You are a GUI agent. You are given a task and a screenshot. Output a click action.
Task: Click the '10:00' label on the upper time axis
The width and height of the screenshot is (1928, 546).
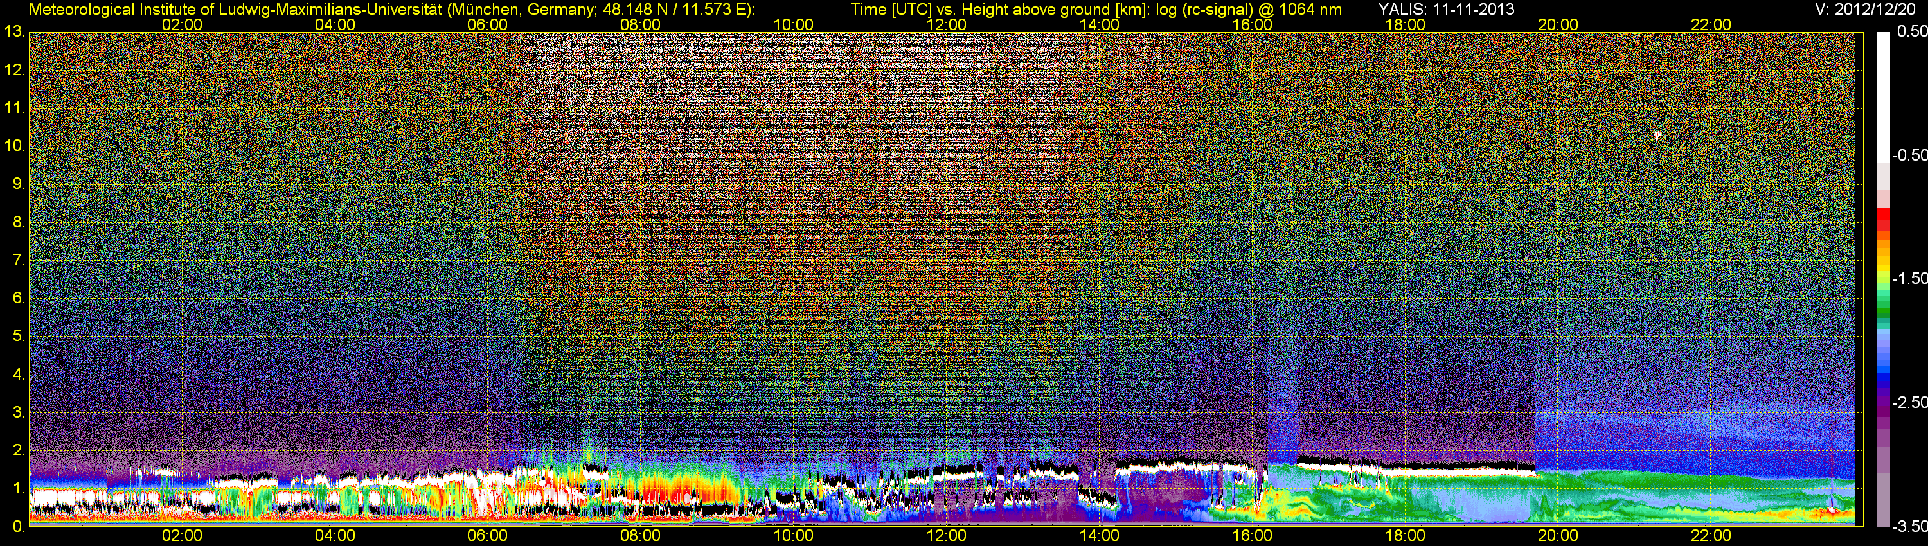coord(793,24)
